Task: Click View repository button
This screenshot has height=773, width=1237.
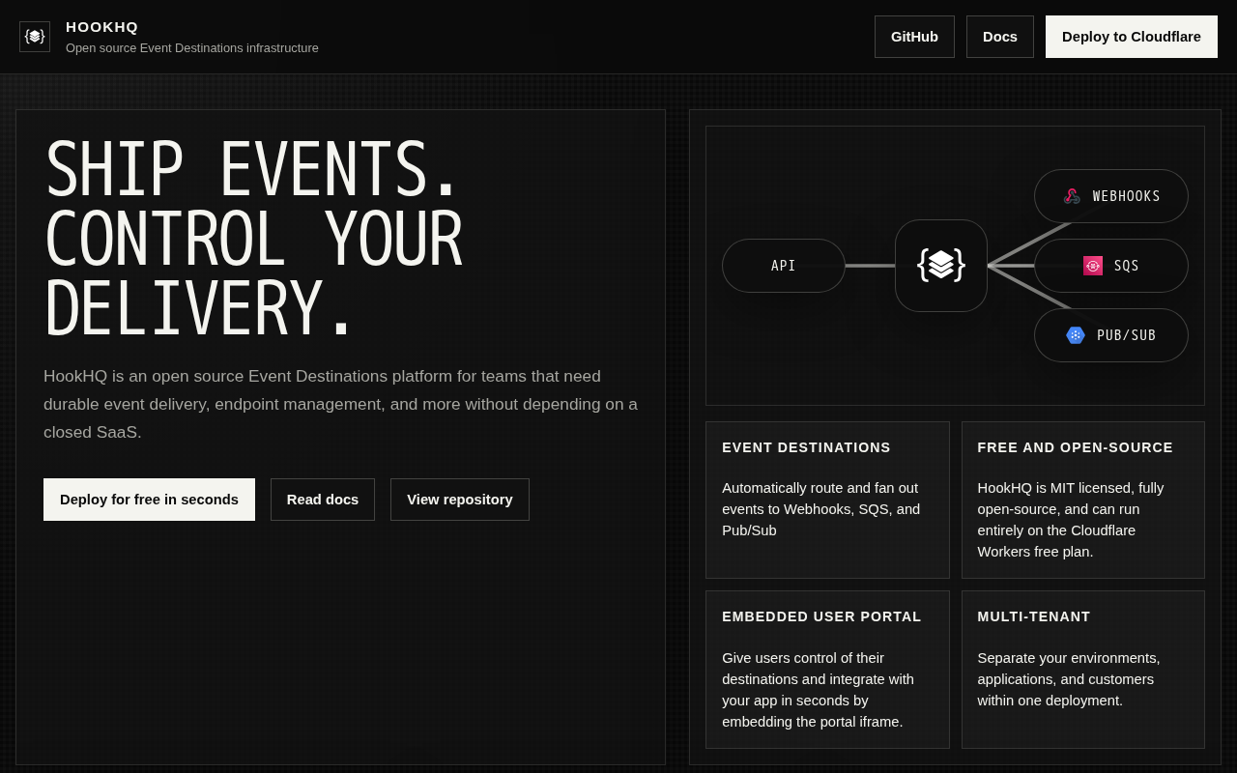Action: [x=460, y=500]
